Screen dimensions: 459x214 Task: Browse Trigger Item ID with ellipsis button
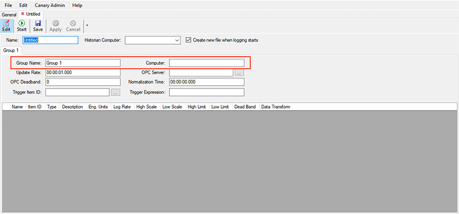click(x=115, y=92)
